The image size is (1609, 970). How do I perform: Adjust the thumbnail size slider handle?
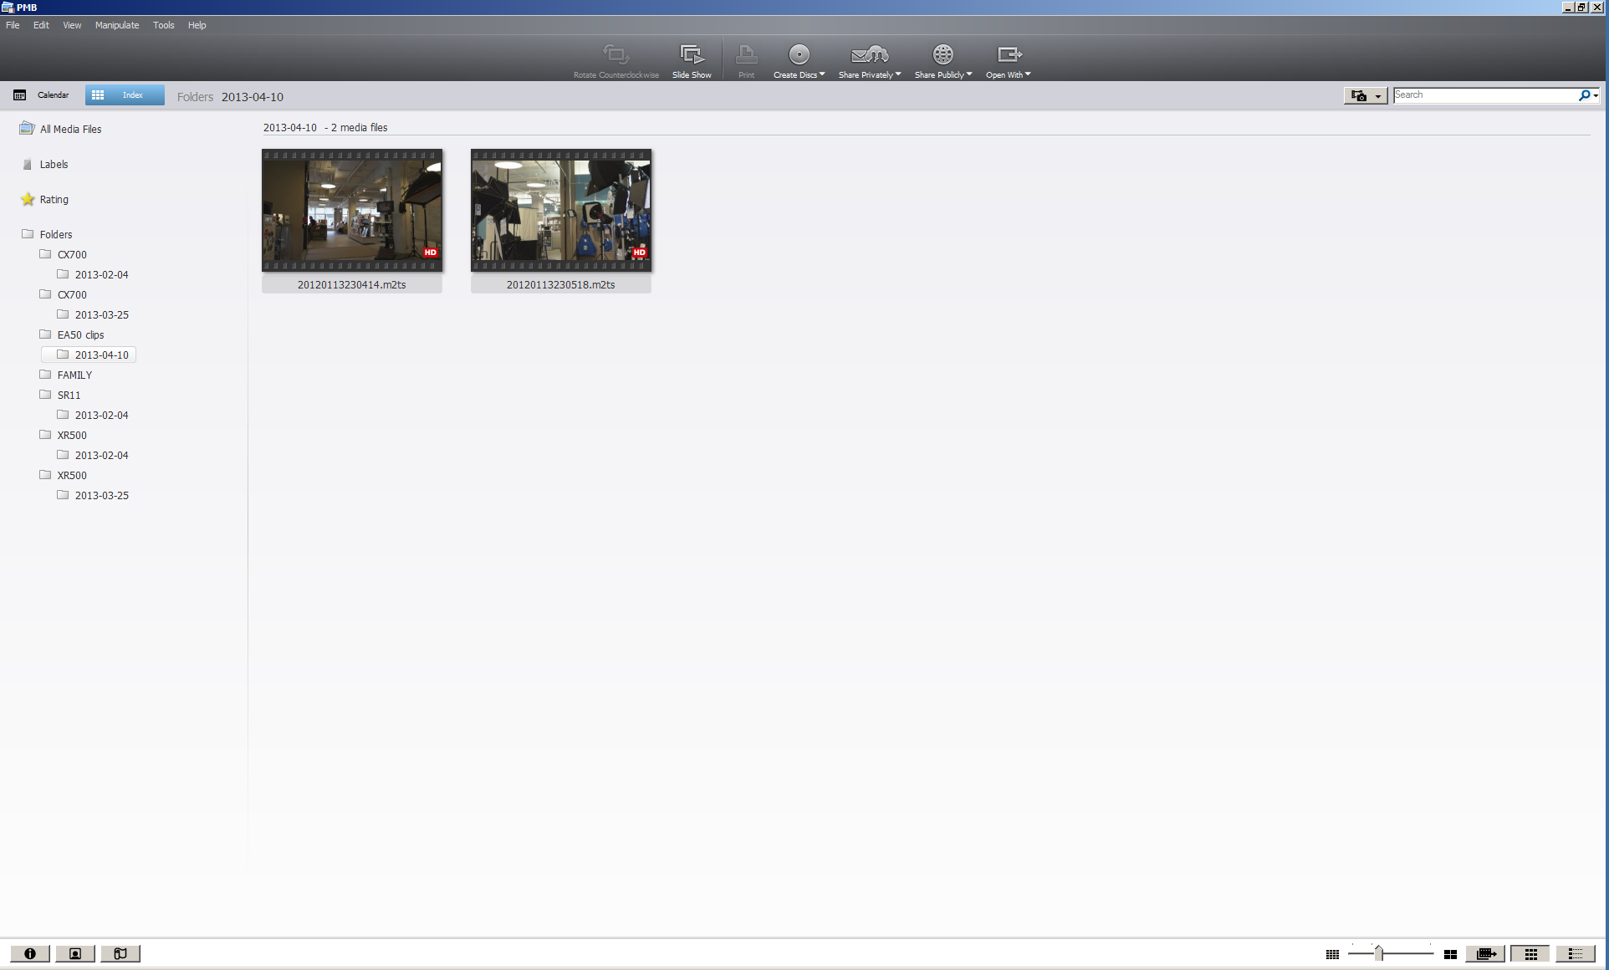(x=1378, y=953)
